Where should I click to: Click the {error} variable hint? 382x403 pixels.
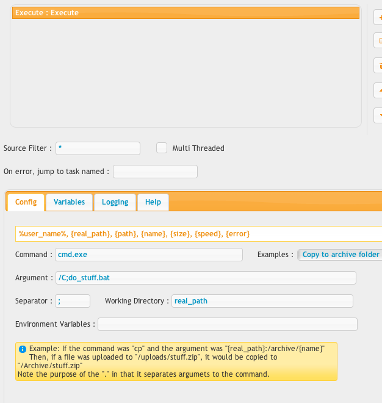coord(237,234)
